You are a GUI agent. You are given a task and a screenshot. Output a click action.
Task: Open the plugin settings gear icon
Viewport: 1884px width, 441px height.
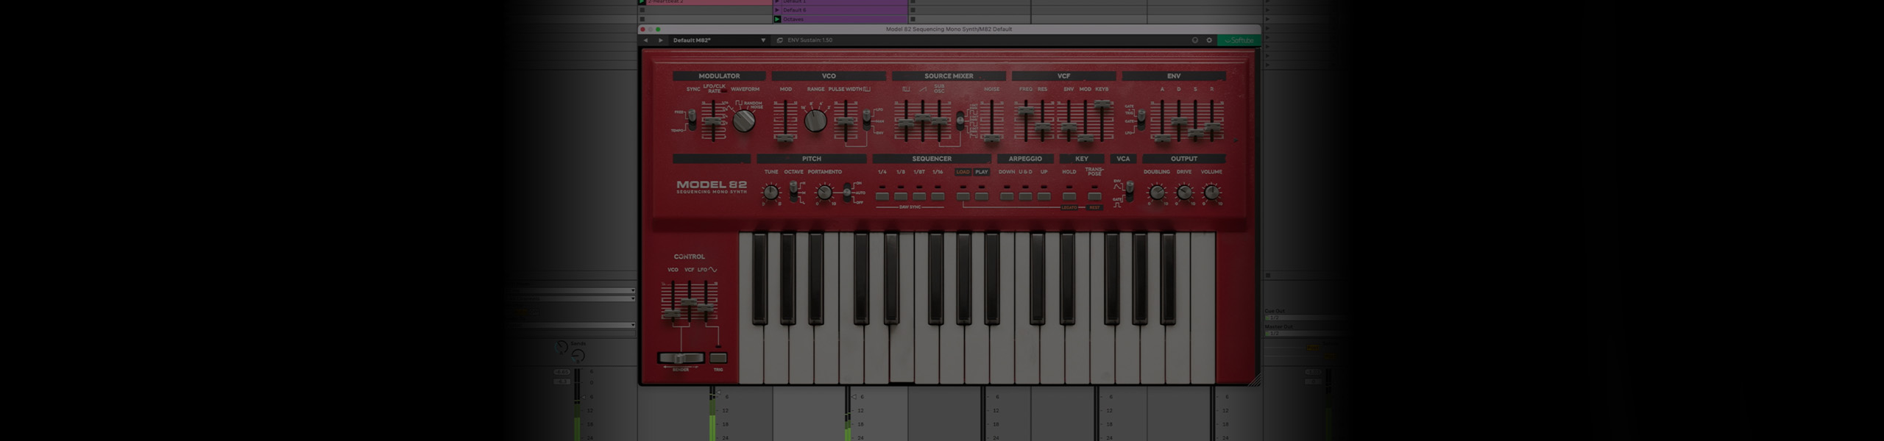pyautogui.click(x=1208, y=40)
